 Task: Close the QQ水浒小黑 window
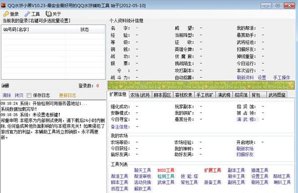[289, 6]
